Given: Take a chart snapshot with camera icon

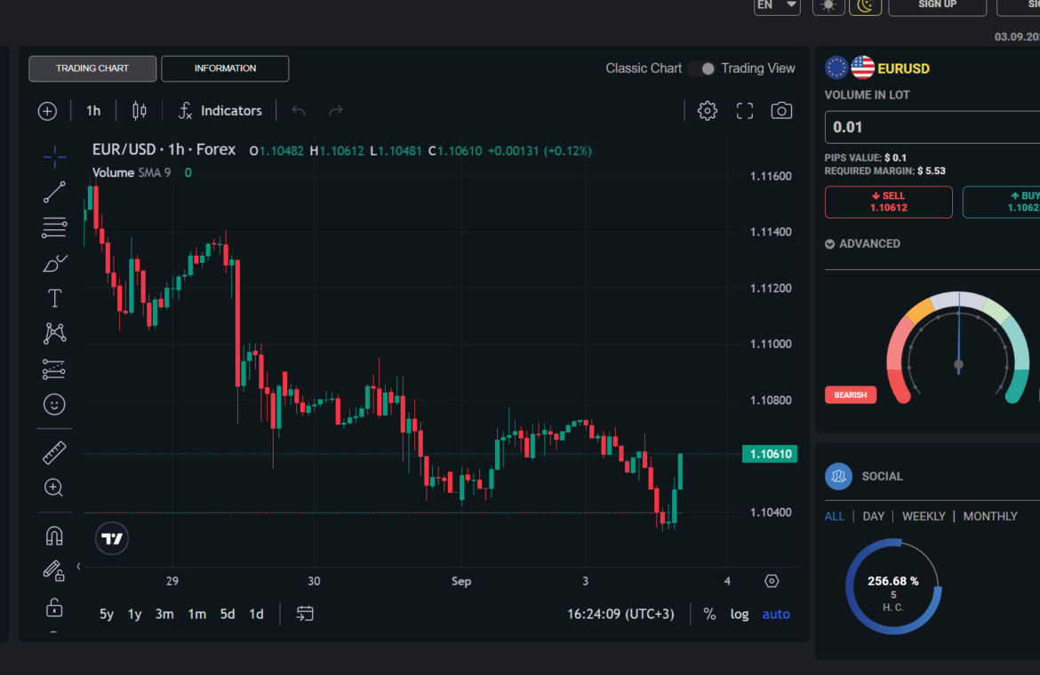Looking at the screenshot, I should click(x=781, y=111).
